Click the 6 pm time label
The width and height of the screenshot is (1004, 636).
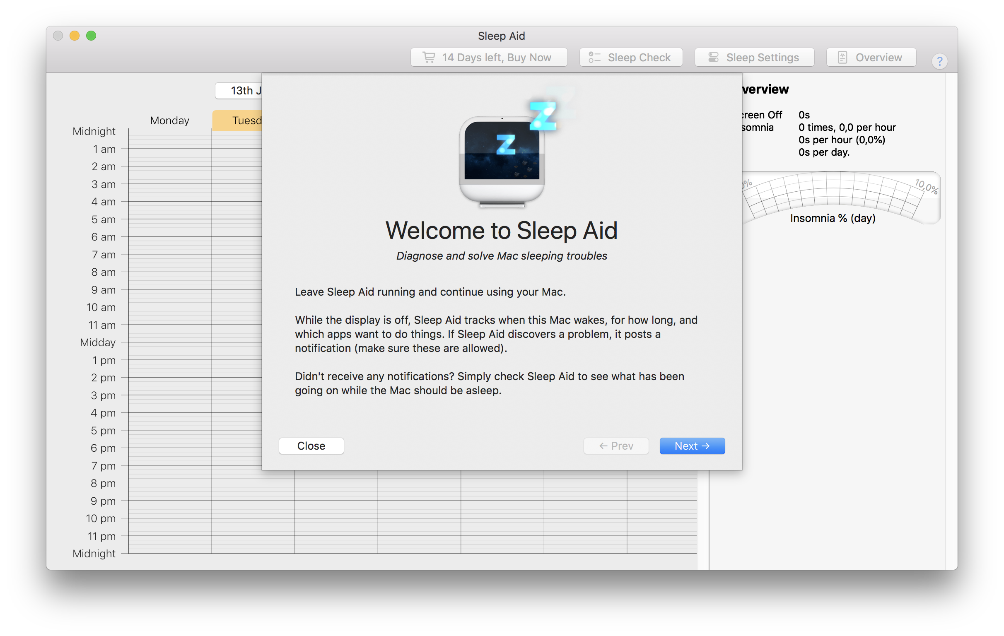103,448
